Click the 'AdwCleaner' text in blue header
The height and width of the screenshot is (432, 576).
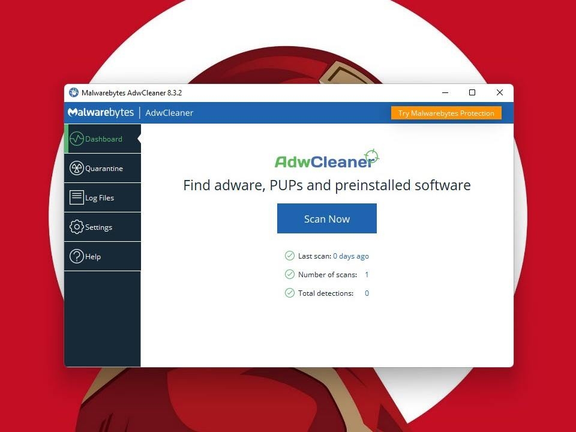(169, 113)
